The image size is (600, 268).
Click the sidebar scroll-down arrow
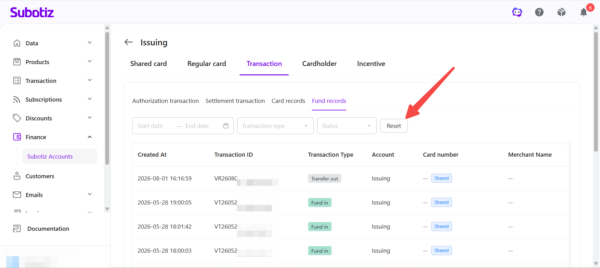click(107, 209)
